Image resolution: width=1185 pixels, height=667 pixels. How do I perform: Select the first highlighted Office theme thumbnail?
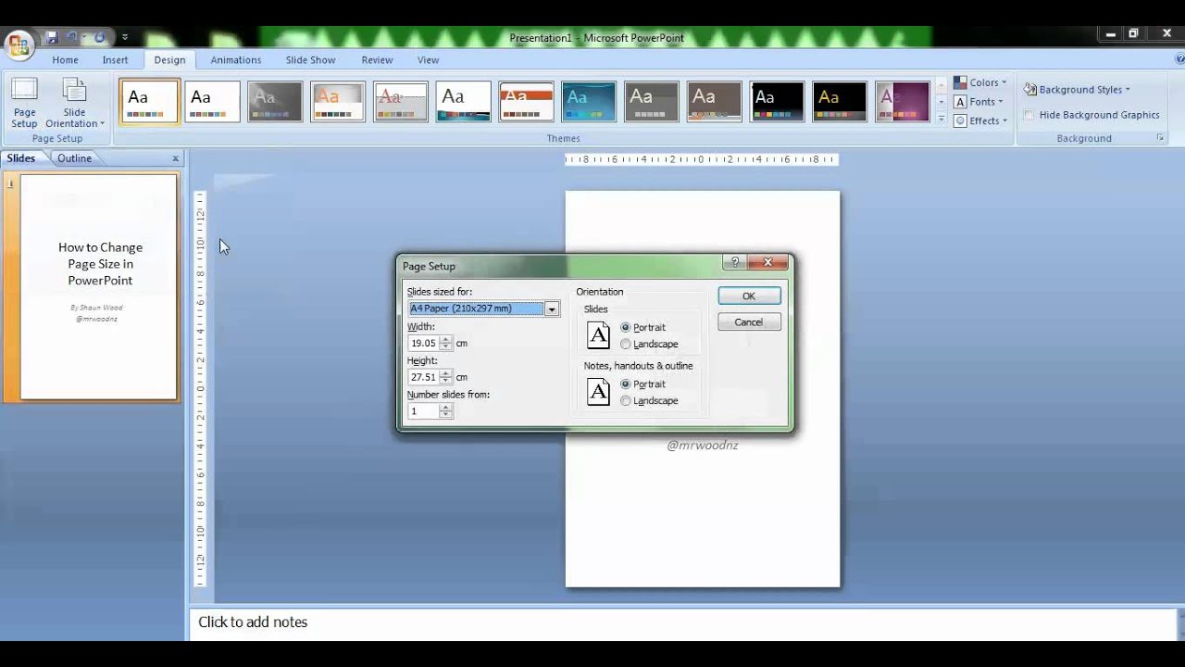point(149,102)
